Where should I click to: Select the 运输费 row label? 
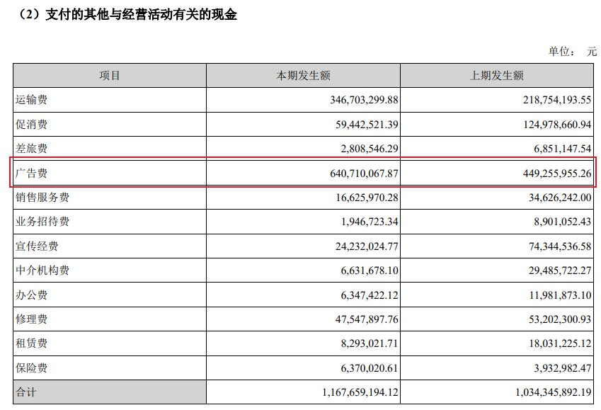click(x=32, y=101)
